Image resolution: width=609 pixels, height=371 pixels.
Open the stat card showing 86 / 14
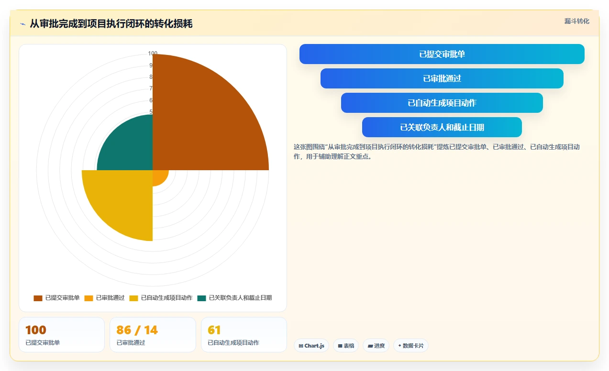153,335
